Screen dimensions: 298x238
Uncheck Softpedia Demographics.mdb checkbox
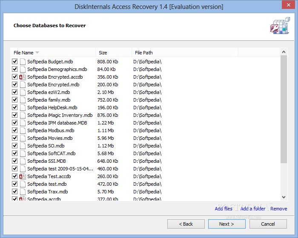[14, 69]
